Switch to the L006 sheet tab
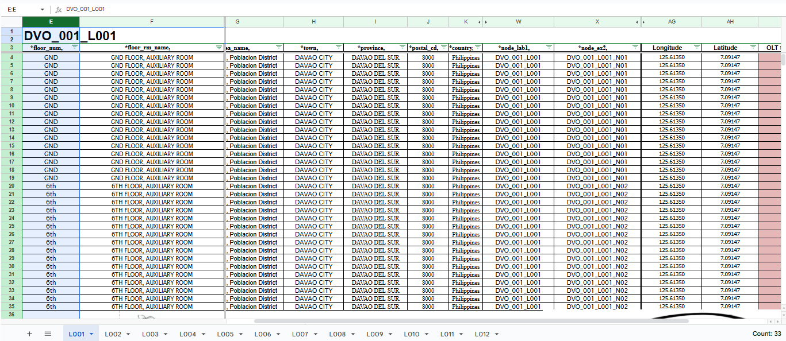This screenshot has width=786, height=341. (263, 334)
